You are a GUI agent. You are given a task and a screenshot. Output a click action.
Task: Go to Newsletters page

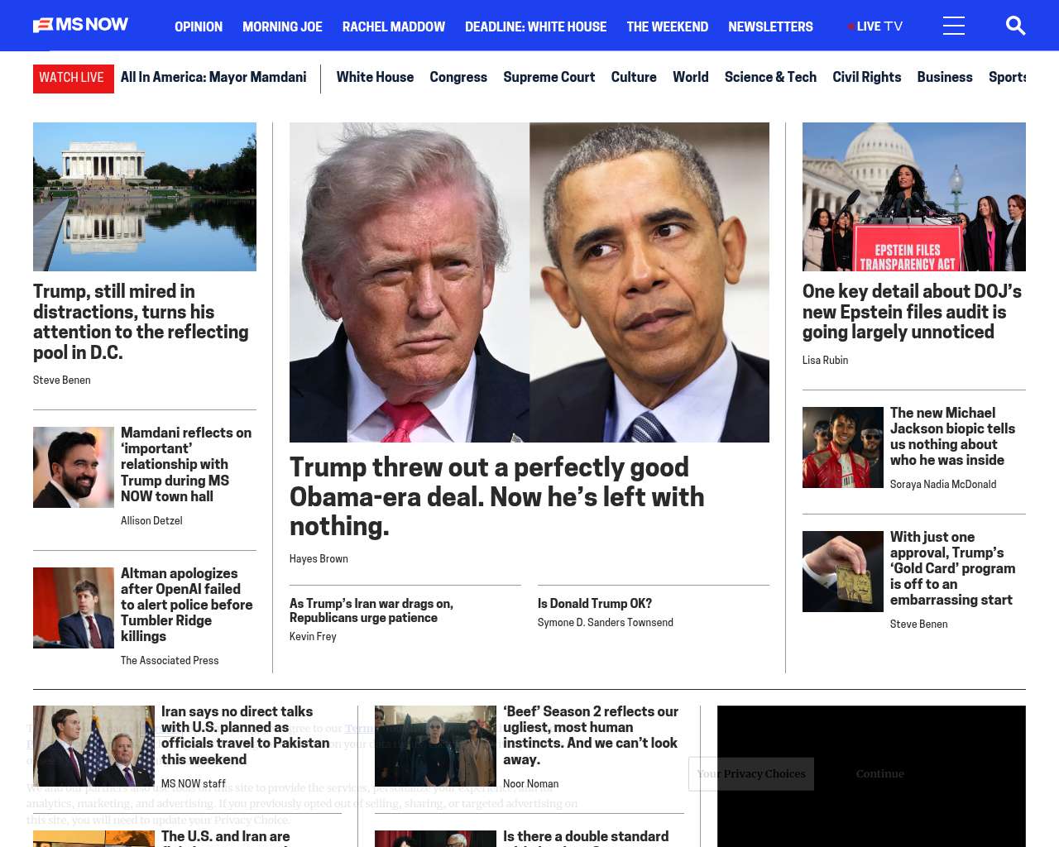tap(770, 26)
